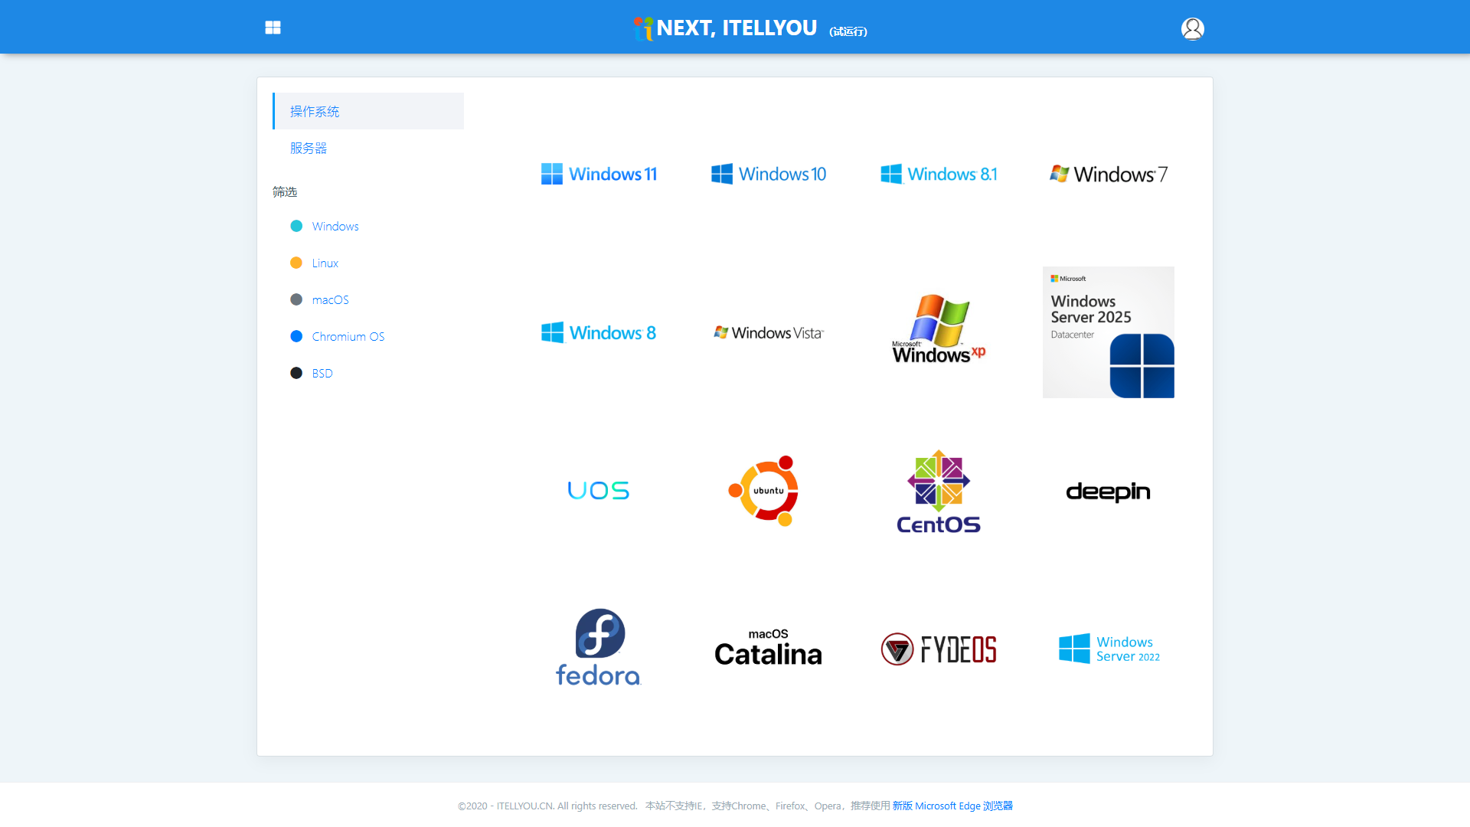Choose the CentOS logo
The width and height of the screenshot is (1470, 827).
coord(939,491)
